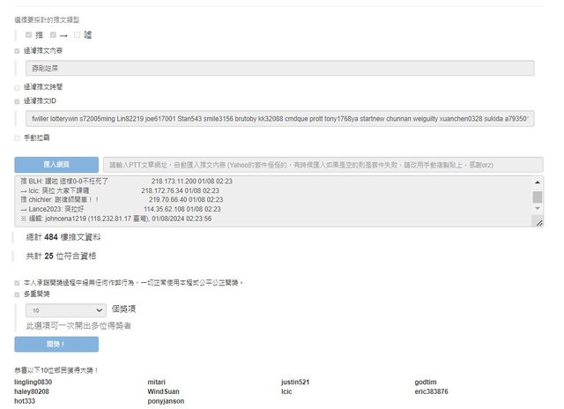The width and height of the screenshot is (564, 409).
Task: Toggle the 推 push type checkbox
Action: (x=28, y=35)
